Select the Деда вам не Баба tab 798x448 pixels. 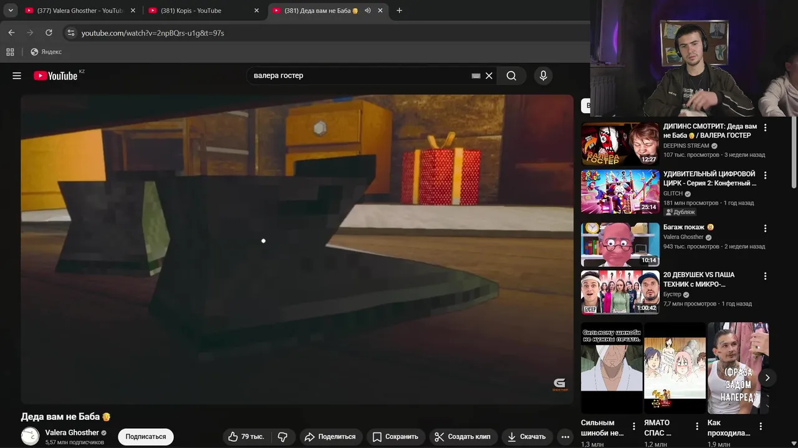coord(328,11)
